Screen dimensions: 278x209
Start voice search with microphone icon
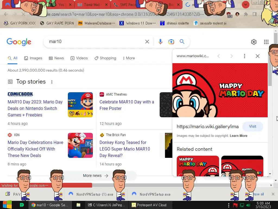coord(160,42)
